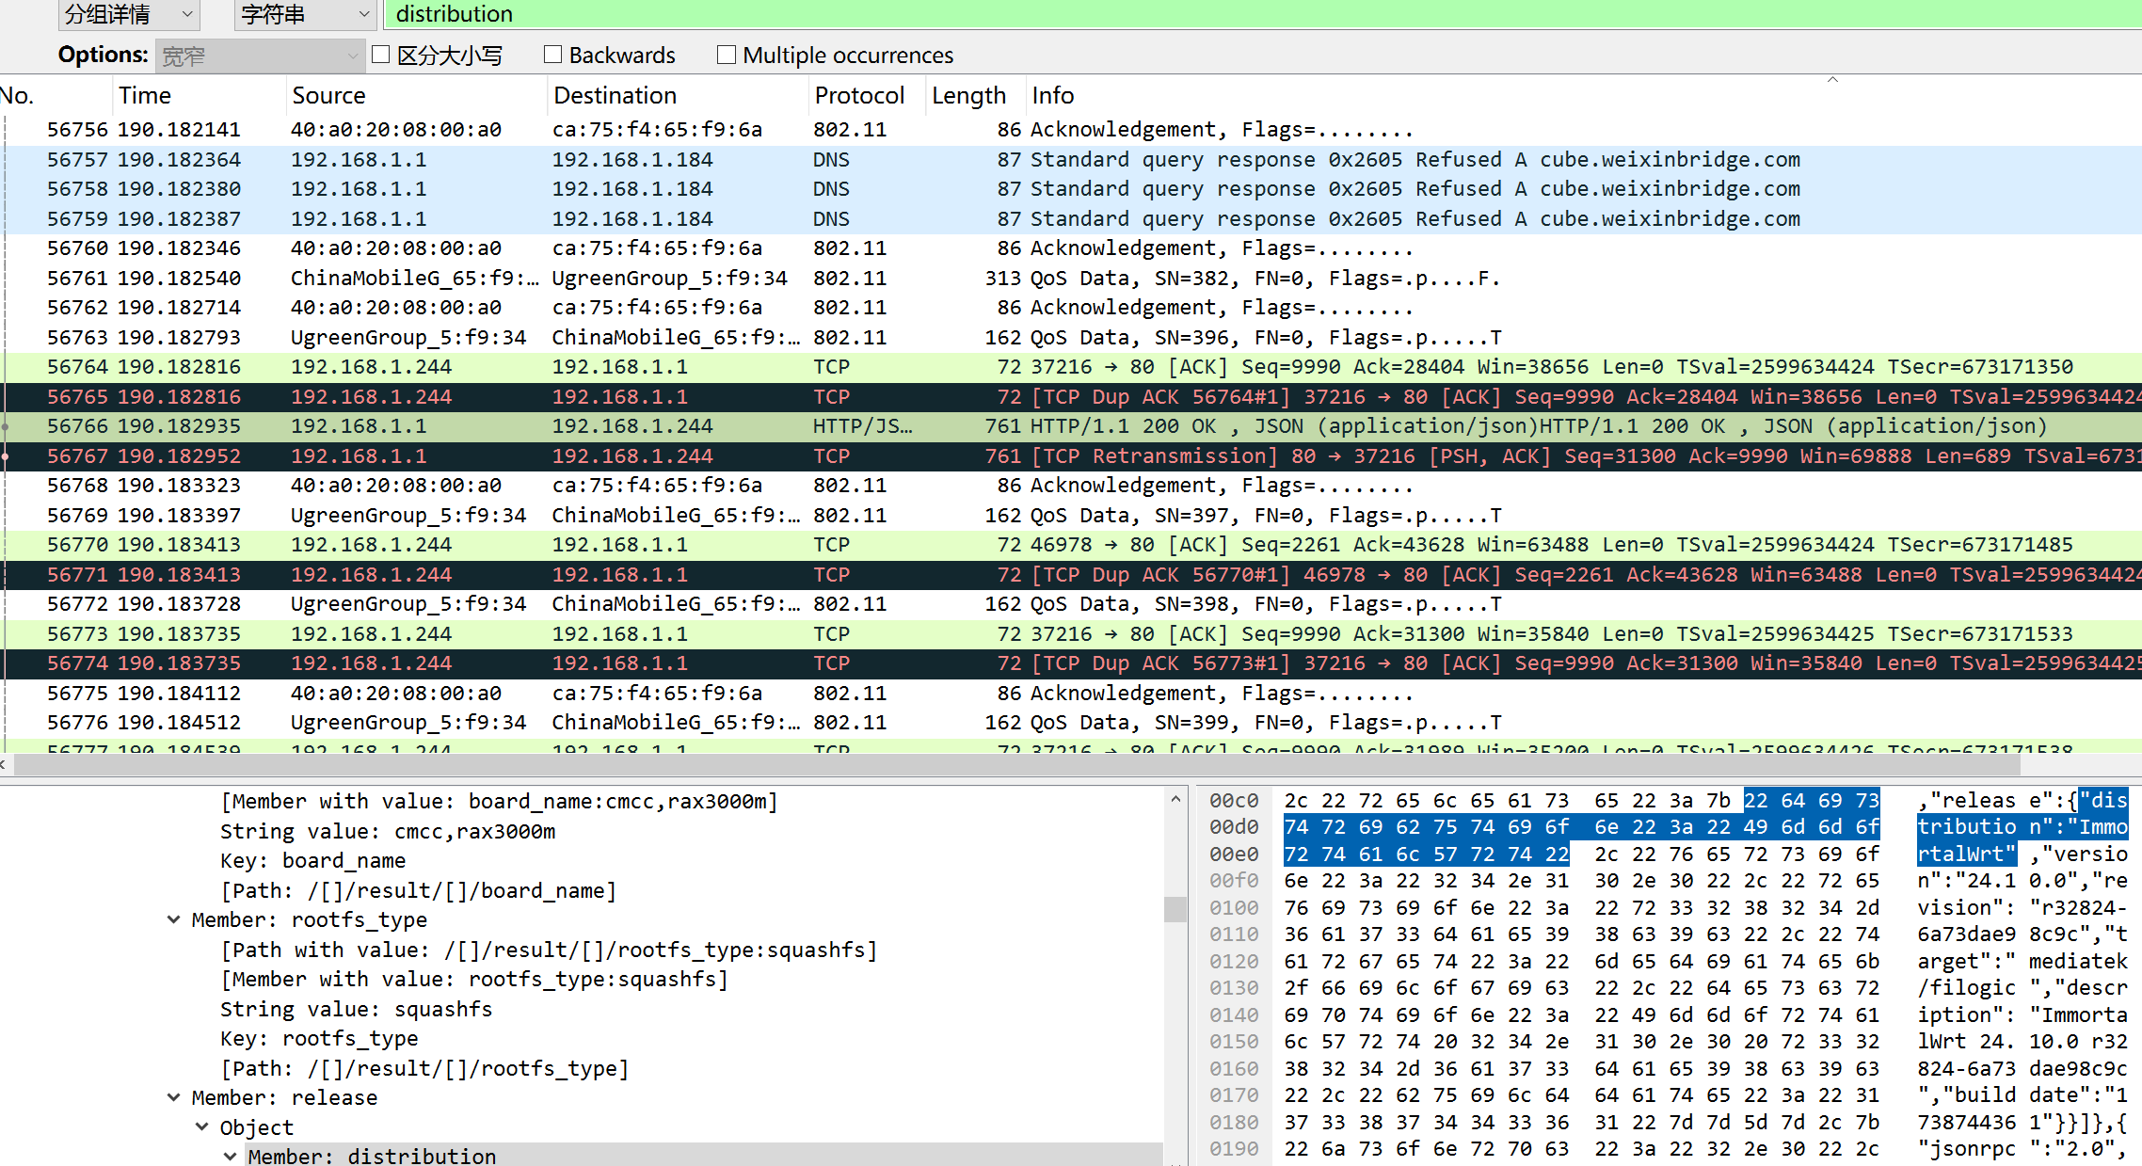Collapse the release member node

[174, 1097]
